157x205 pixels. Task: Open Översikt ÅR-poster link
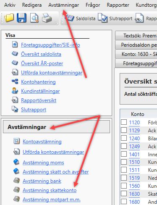click(42, 63)
